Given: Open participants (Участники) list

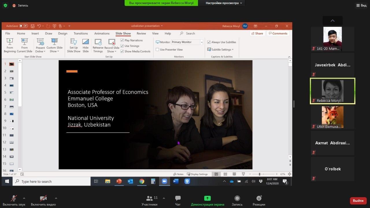Looking at the screenshot, I should point(150,198).
